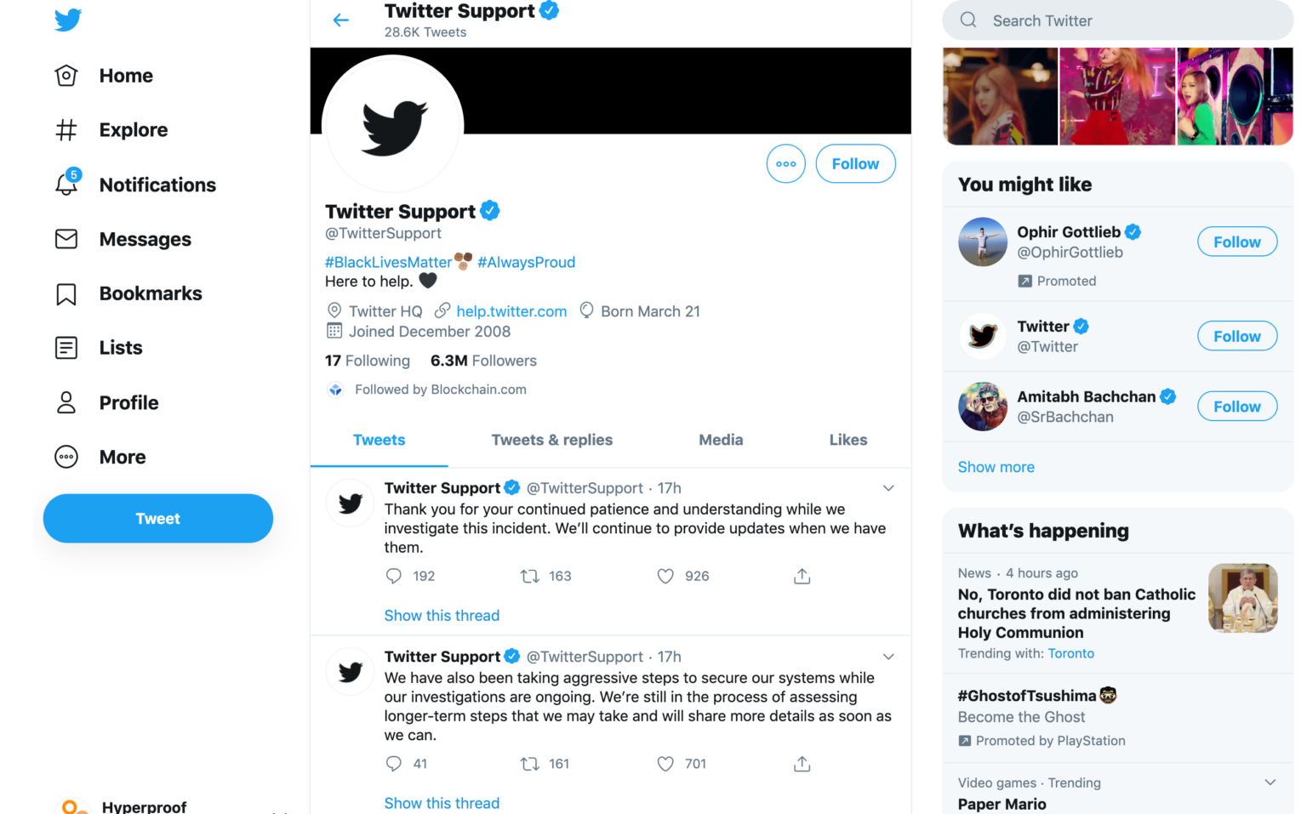Open Messages with the envelope icon
The width and height of the screenshot is (1307, 814).
pyautogui.click(x=66, y=239)
